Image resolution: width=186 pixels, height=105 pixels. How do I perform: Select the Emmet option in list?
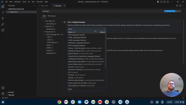[x=86, y=67]
